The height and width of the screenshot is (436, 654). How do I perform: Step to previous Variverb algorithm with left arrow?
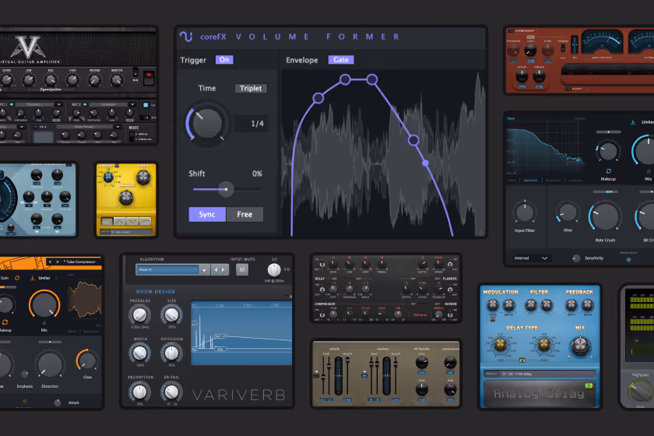pos(216,270)
